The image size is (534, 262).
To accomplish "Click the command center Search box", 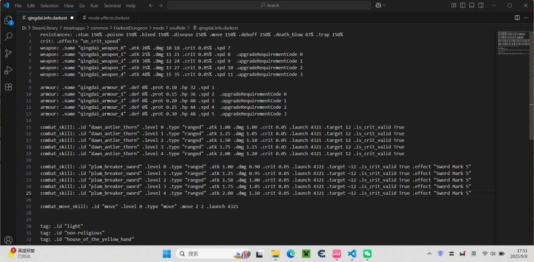I will (x=269, y=5).
